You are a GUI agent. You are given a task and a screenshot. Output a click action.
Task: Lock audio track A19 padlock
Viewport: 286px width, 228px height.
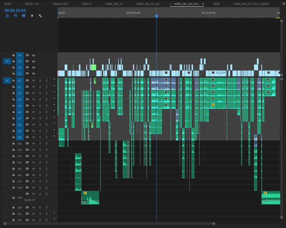point(13,198)
